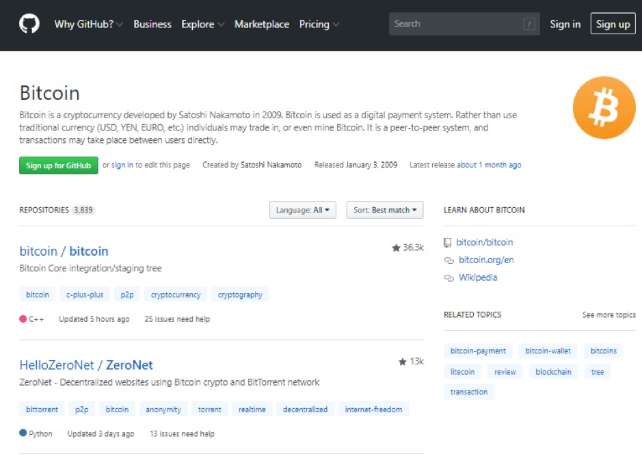Click the green Sign up for GitHub button

[59, 165]
